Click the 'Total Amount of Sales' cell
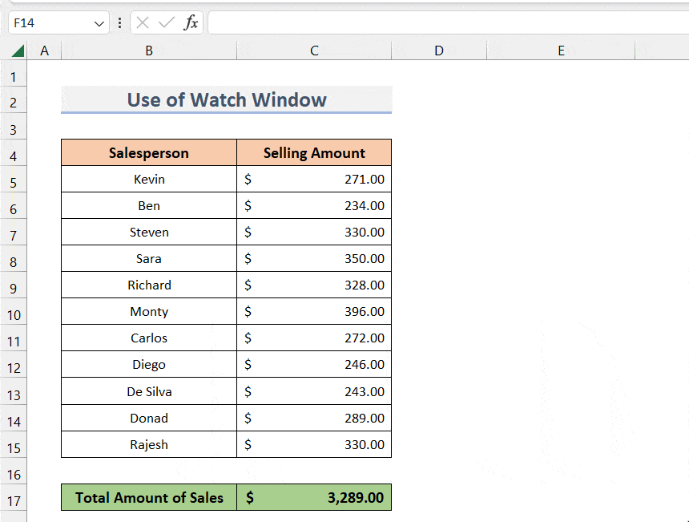 [x=149, y=497]
